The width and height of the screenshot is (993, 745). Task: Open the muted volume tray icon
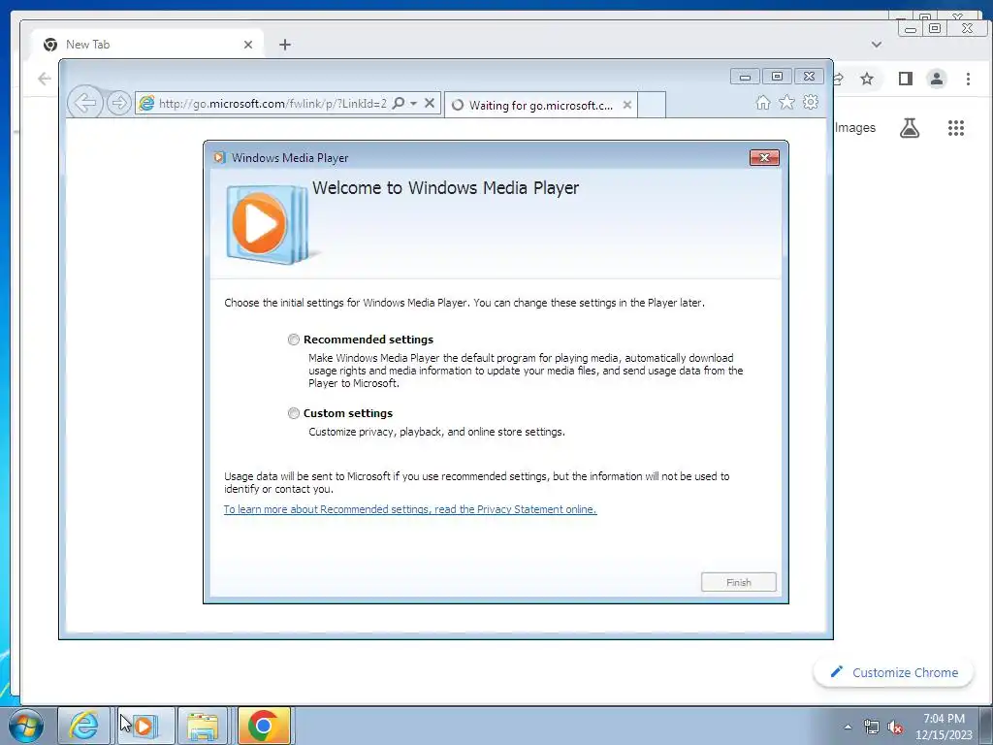click(x=895, y=727)
